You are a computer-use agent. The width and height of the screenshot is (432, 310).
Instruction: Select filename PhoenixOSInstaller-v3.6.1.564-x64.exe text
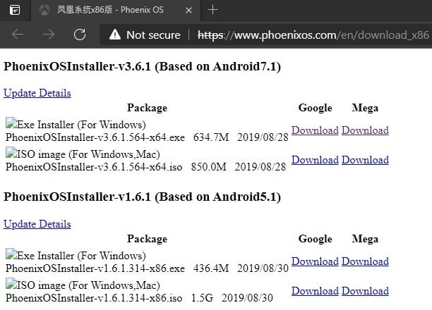(x=95, y=137)
